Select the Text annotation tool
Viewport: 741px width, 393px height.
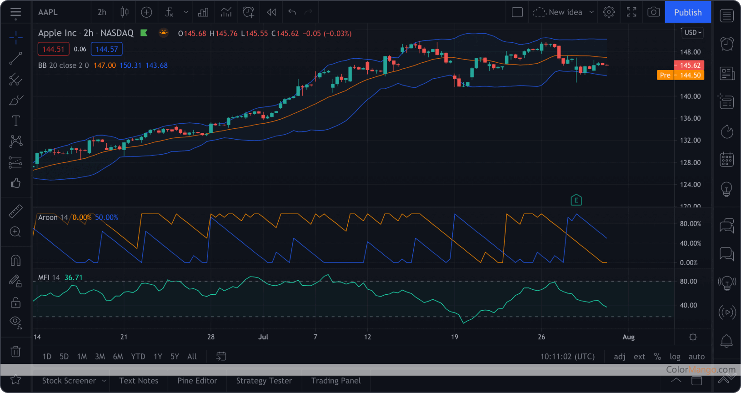tap(15, 121)
